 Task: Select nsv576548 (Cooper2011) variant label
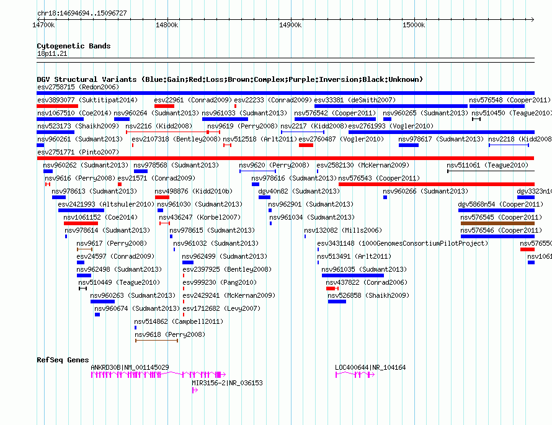(509, 100)
